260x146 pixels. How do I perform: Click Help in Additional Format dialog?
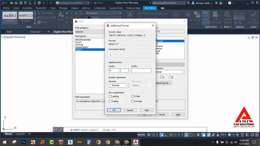[x=146, y=110]
